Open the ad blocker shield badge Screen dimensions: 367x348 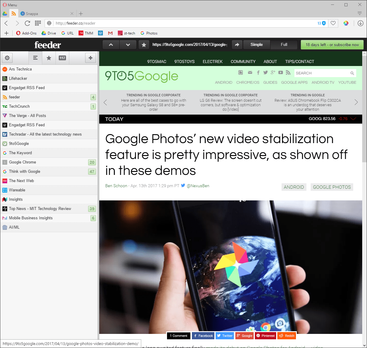[x=322, y=23]
